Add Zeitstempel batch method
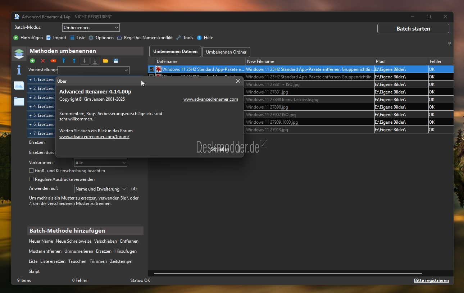 pos(121,261)
